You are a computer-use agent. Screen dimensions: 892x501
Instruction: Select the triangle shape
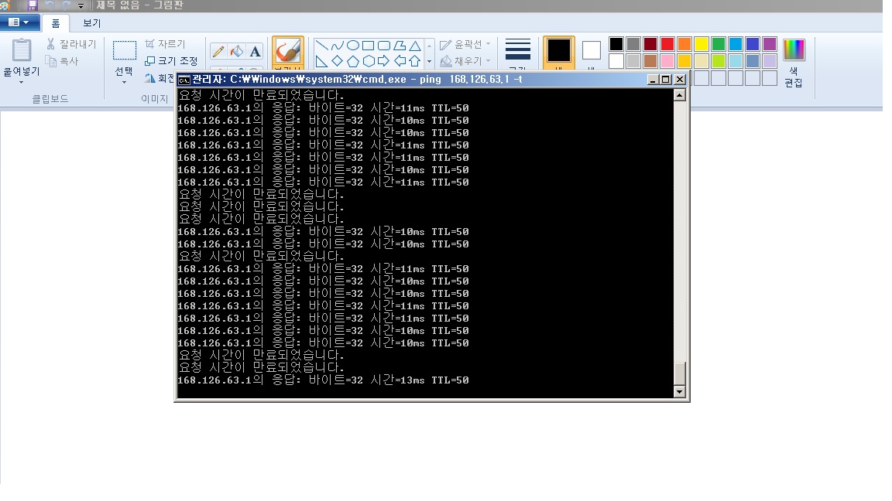click(415, 46)
